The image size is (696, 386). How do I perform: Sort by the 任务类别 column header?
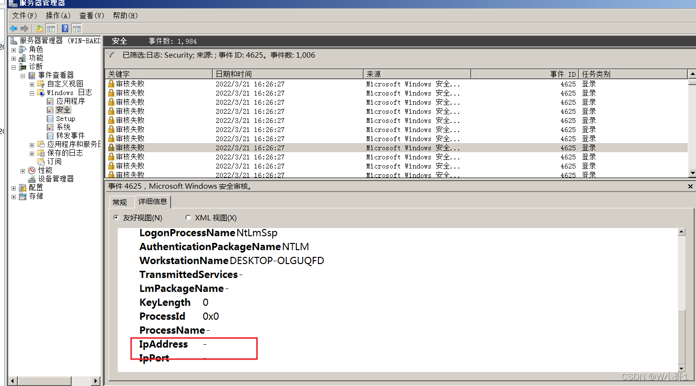633,74
